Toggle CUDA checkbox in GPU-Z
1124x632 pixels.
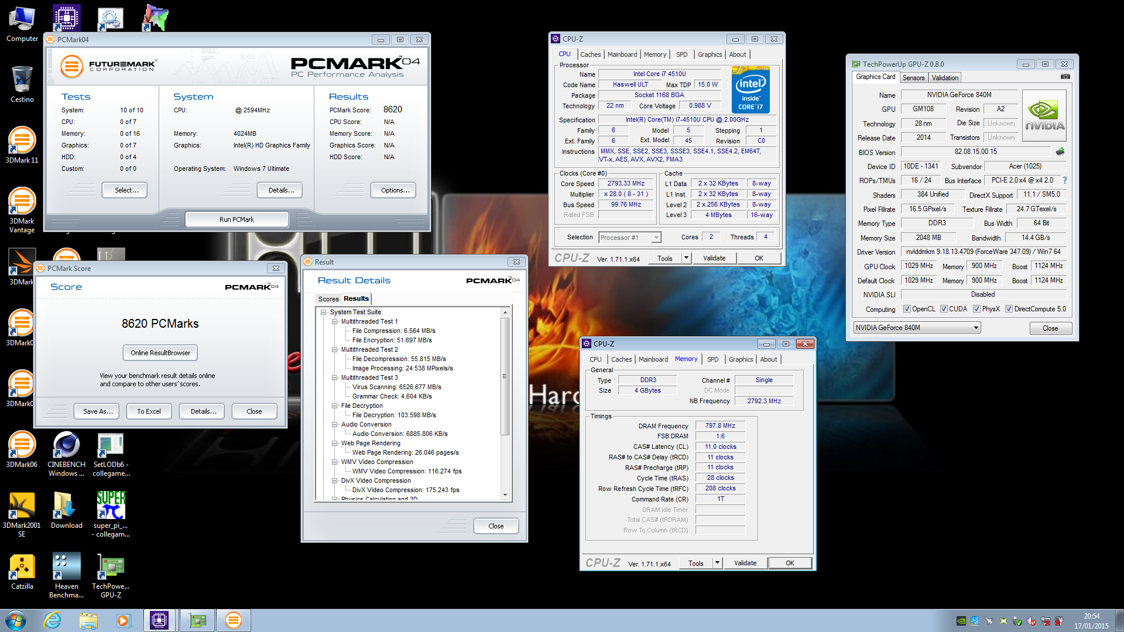(944, 309)
